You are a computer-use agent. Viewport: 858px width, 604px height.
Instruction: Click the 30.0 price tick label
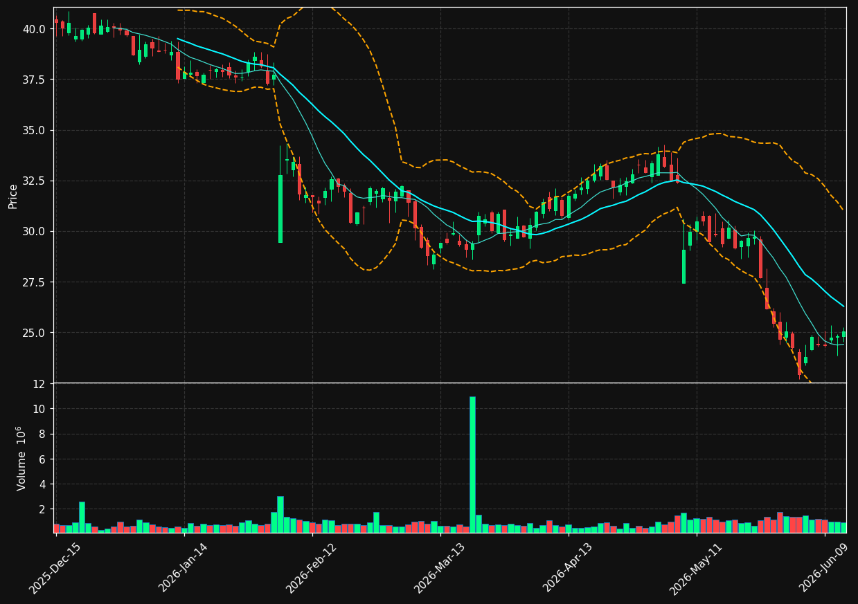(35, 232)
